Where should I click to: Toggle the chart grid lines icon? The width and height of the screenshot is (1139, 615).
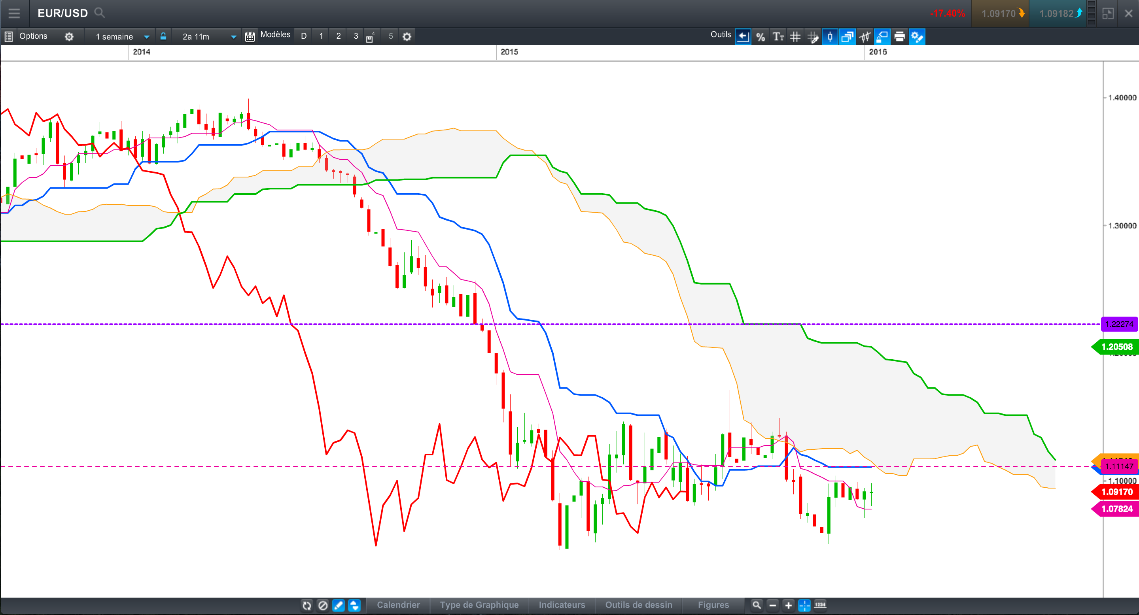click(795, 37)
